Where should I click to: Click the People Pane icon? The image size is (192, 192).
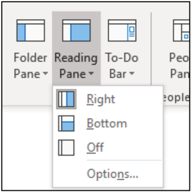tap(181, 30)
